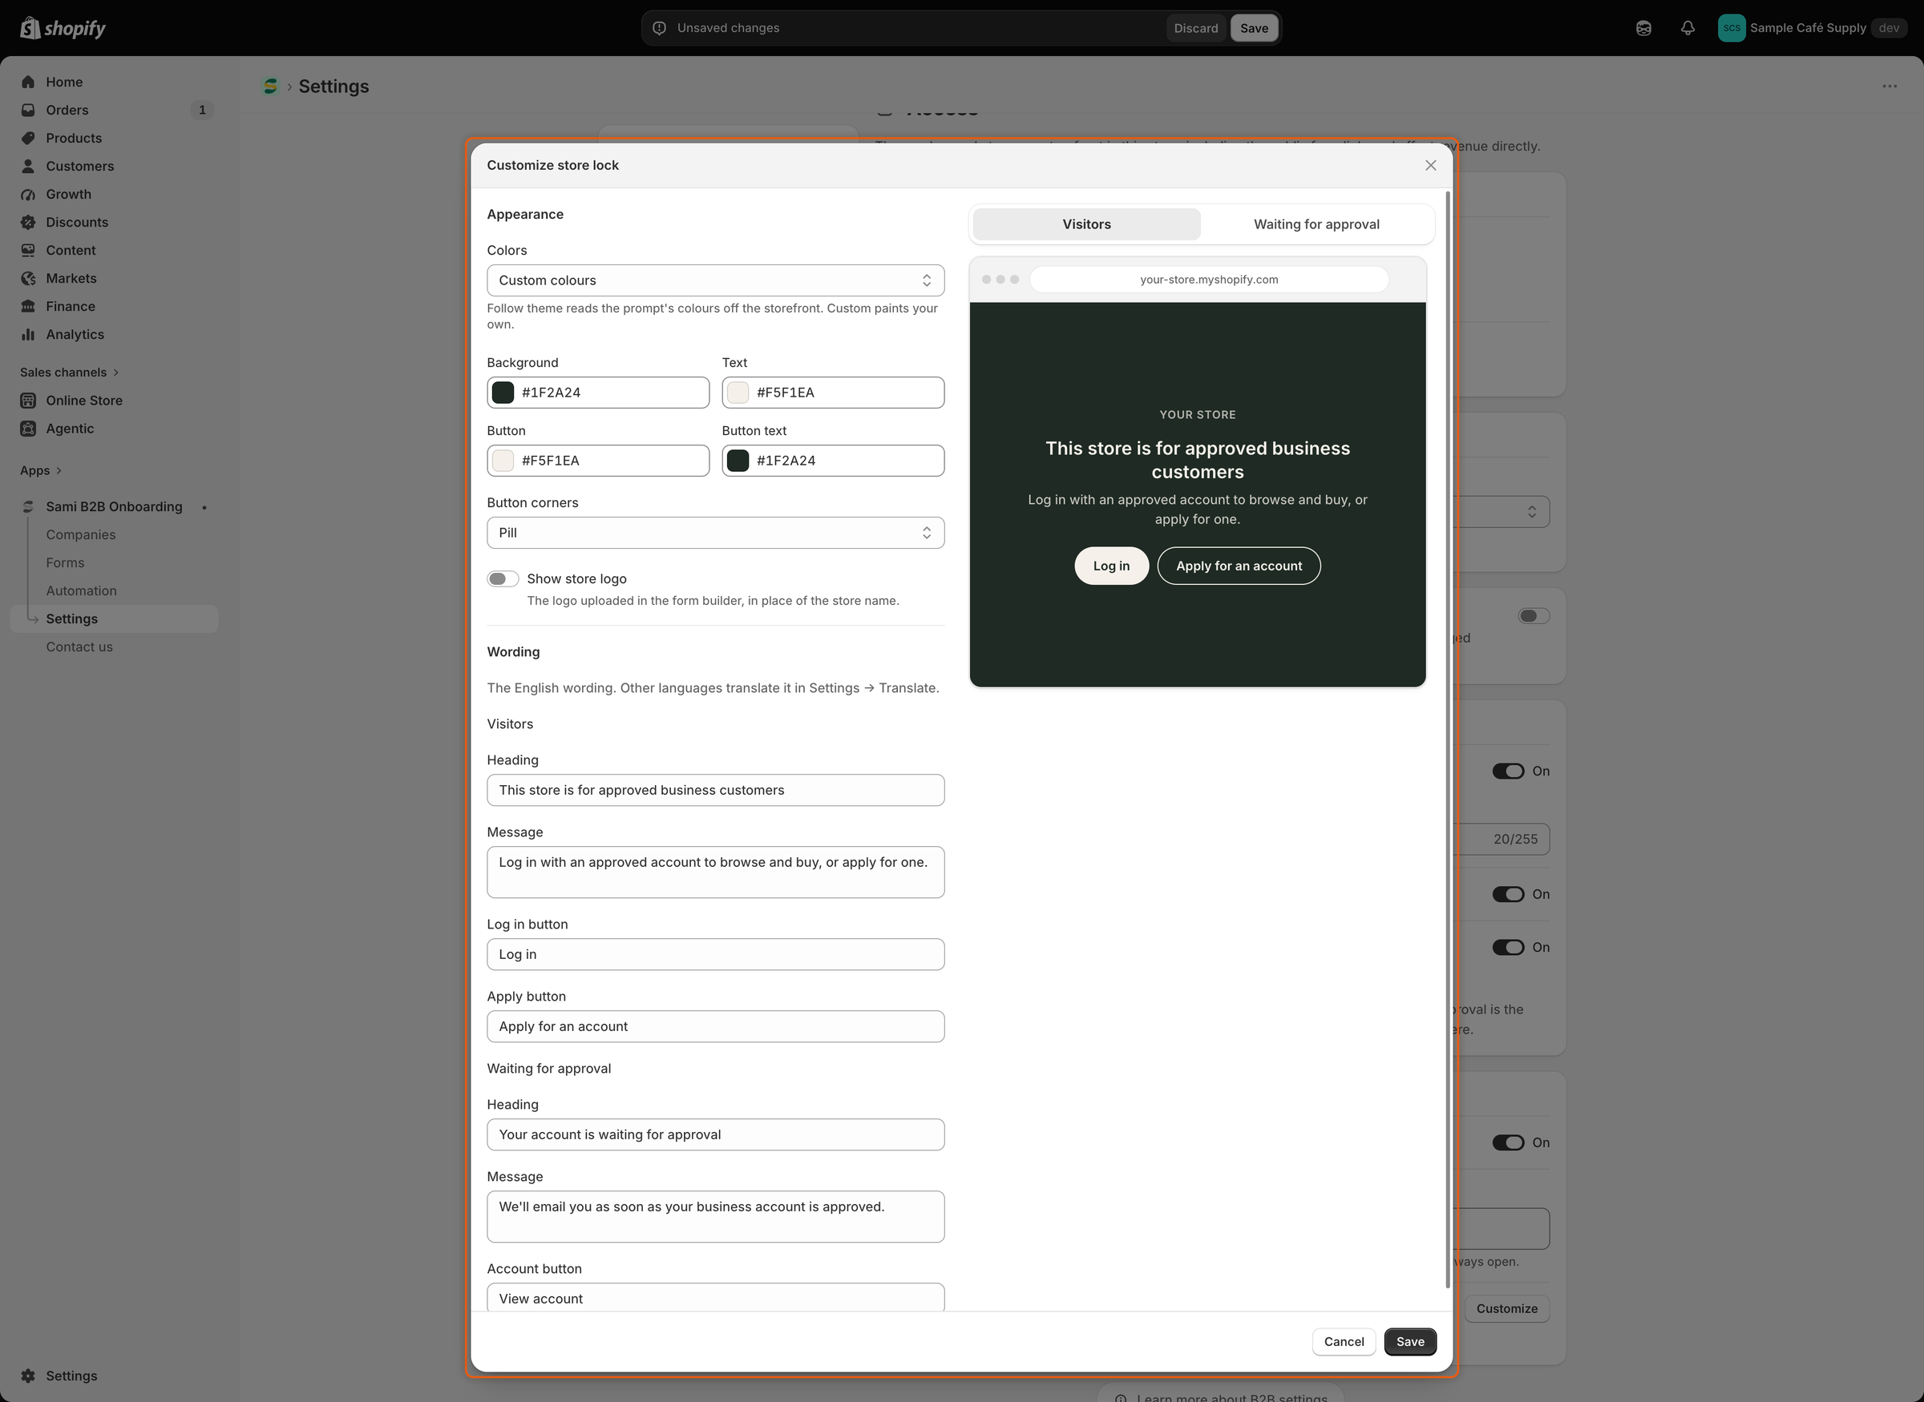Open the Colors dropdown set to Custom colours
Screen dimensions: 1924x1402
(x=715, y=280)
